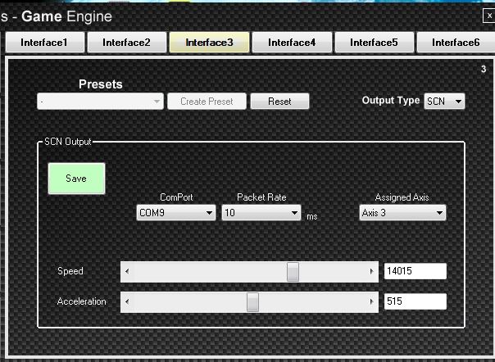Select the Interface3 tab
Viewport: 495px width, 362px height.
pyautogui.click(x=209, y=43)
